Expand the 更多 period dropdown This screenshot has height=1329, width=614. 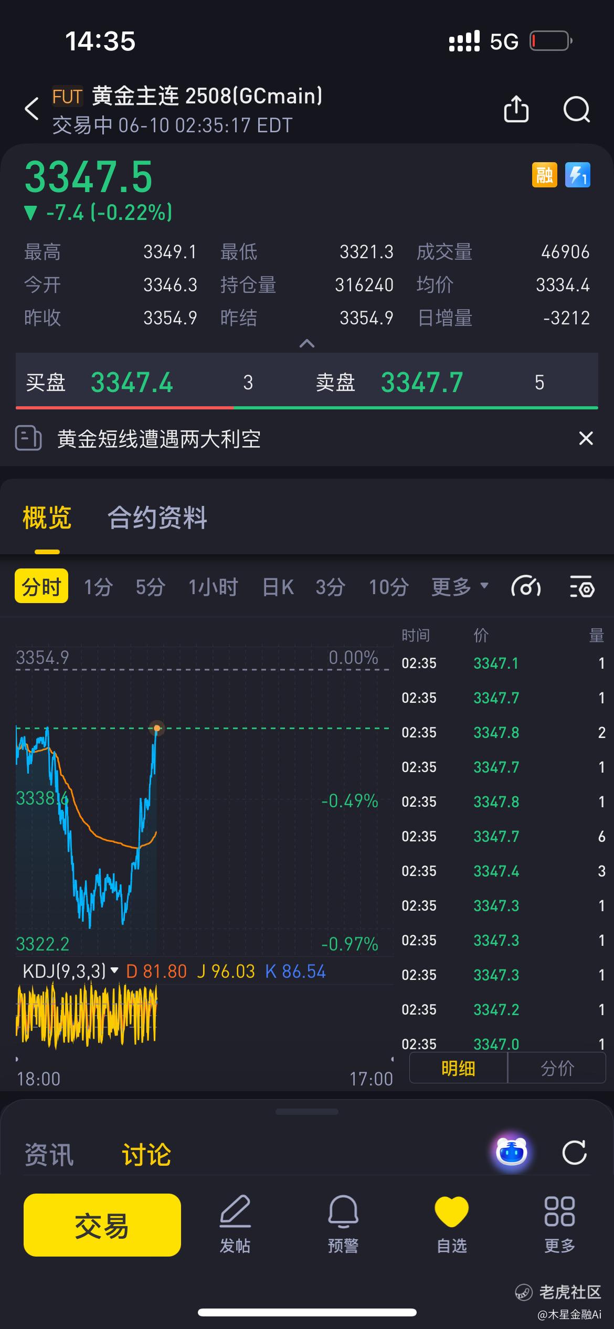click(x=460, y=587)
